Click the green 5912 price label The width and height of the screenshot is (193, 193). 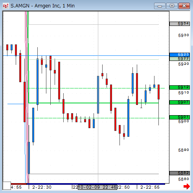pos(180,87)
